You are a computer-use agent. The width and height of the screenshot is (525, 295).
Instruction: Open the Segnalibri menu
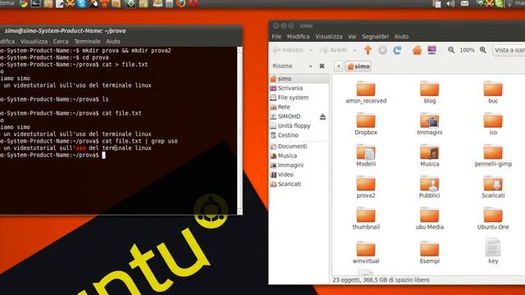[x=376, y=36]
